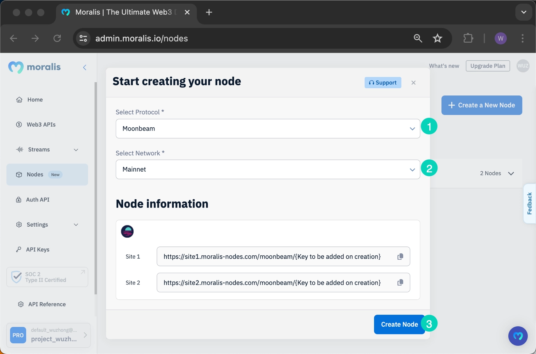
Task: Open the WUZ user avatar menu
Action: (x=523, y=66)
